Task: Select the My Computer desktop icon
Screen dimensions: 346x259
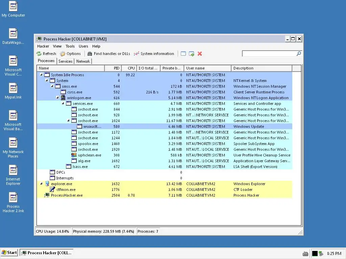Action: tap(13, 9)
